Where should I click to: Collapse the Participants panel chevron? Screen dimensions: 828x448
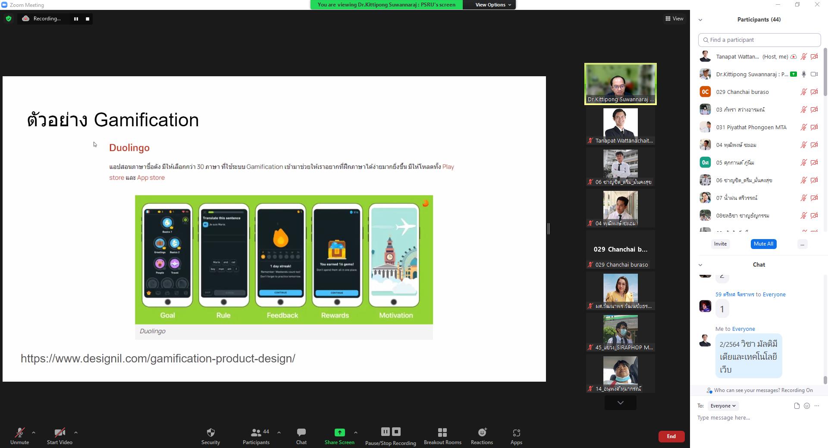[x=700, y=20]
